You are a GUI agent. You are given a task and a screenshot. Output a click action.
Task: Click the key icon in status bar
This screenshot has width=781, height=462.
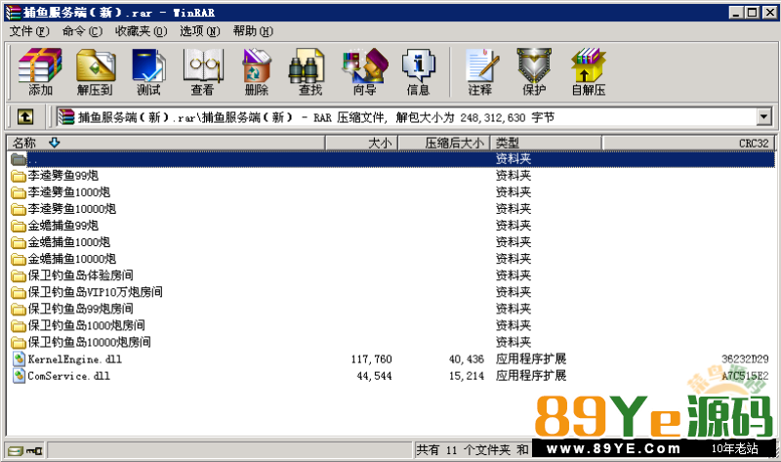coord(34,451)
